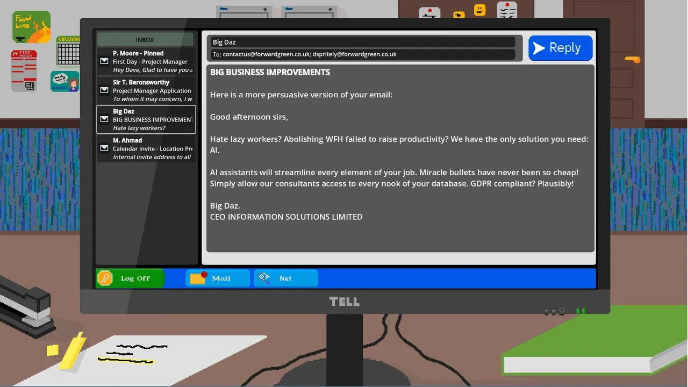Click the stapler on the desk
Image resolution: width=688 pixels, height=387 pixels.
(x=26, y=307)
